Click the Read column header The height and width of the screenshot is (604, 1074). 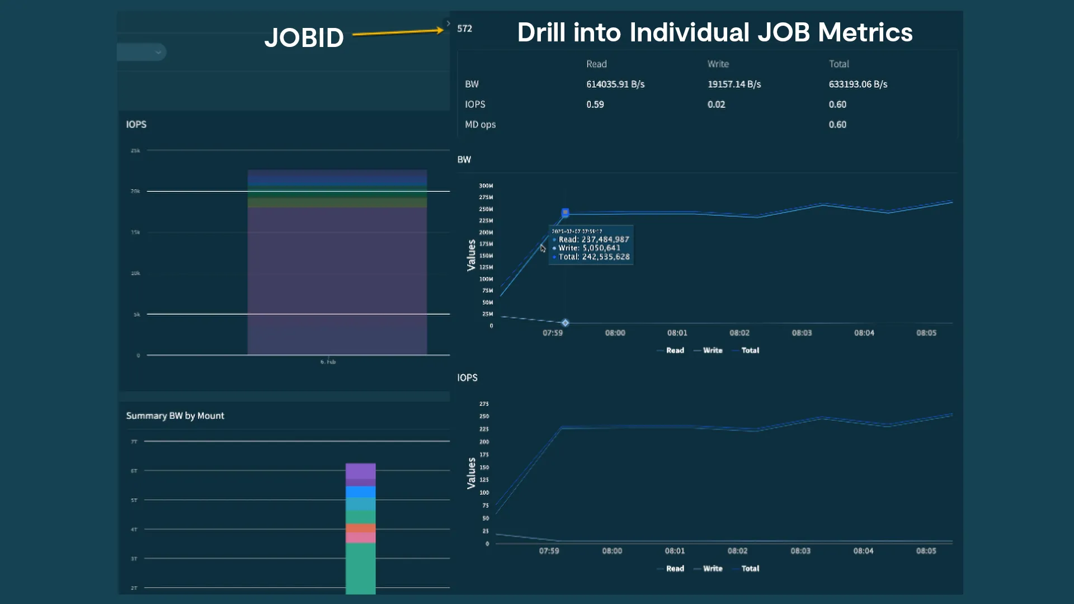point(596,64)
